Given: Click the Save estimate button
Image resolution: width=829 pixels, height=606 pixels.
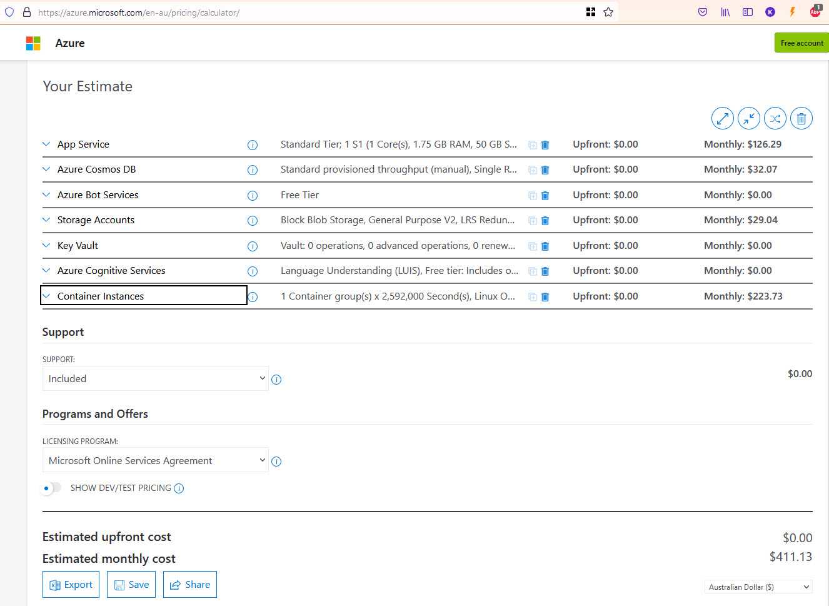Looking at the screenshot, I should (131, 585).
